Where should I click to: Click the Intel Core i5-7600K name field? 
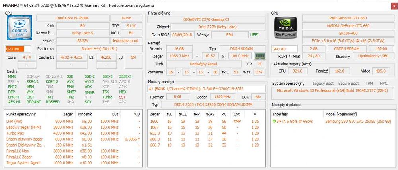click(73, 18)
